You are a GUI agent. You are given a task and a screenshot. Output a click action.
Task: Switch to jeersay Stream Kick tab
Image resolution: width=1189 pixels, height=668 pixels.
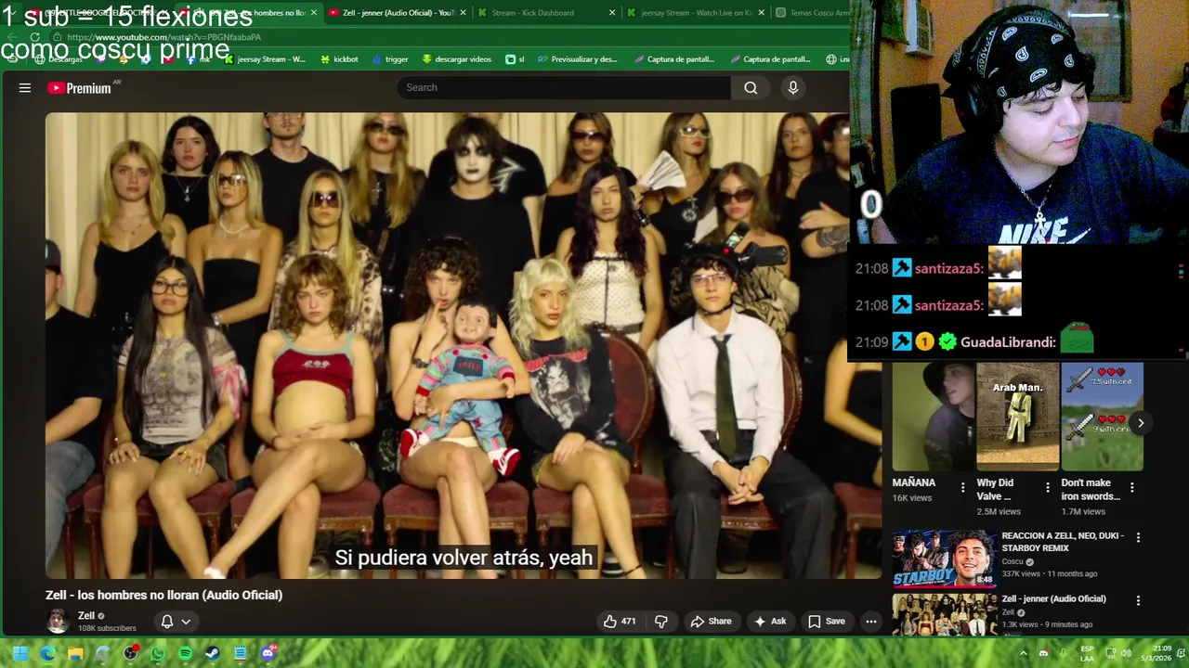coord(693,13)
